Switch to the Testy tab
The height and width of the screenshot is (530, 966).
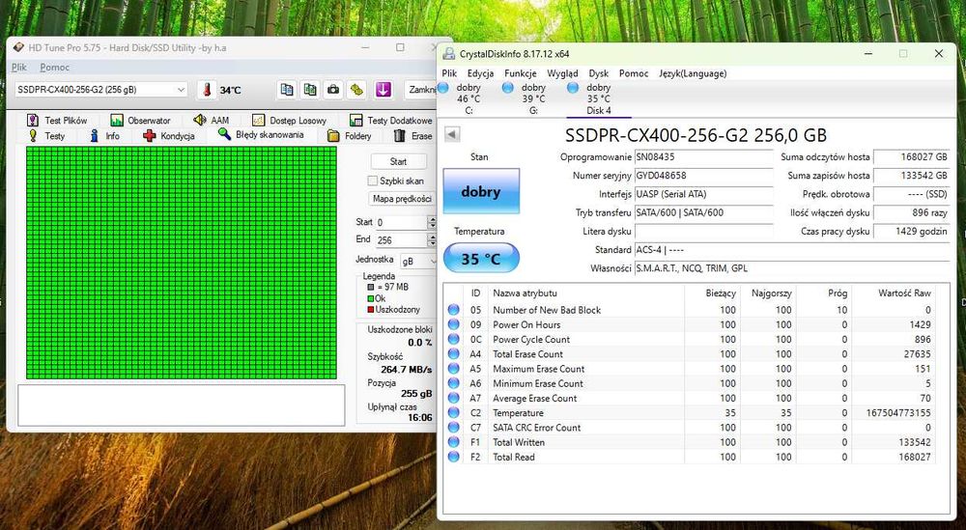click(x=46, y=136)
